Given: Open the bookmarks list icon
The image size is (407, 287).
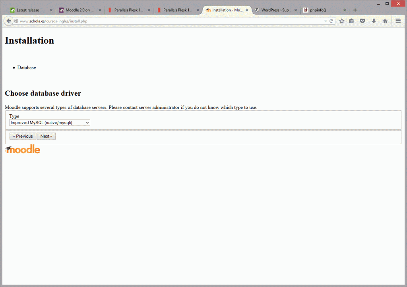Looking at the screenshot, I should pyautogui.click(x=351, y=21).
